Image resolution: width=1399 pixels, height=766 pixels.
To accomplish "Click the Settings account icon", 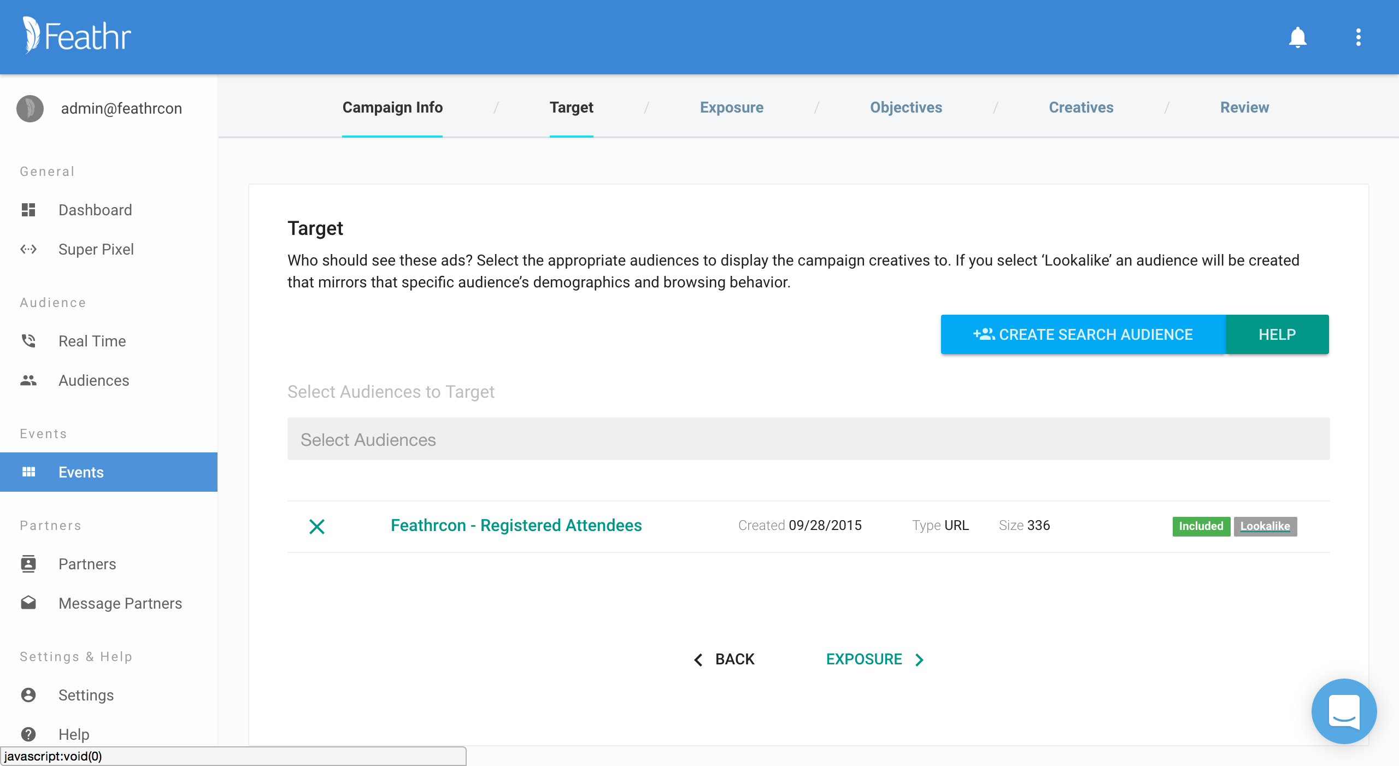I will [28, 695].
